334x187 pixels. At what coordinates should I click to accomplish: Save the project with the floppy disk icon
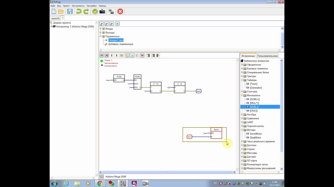(70, 11)
